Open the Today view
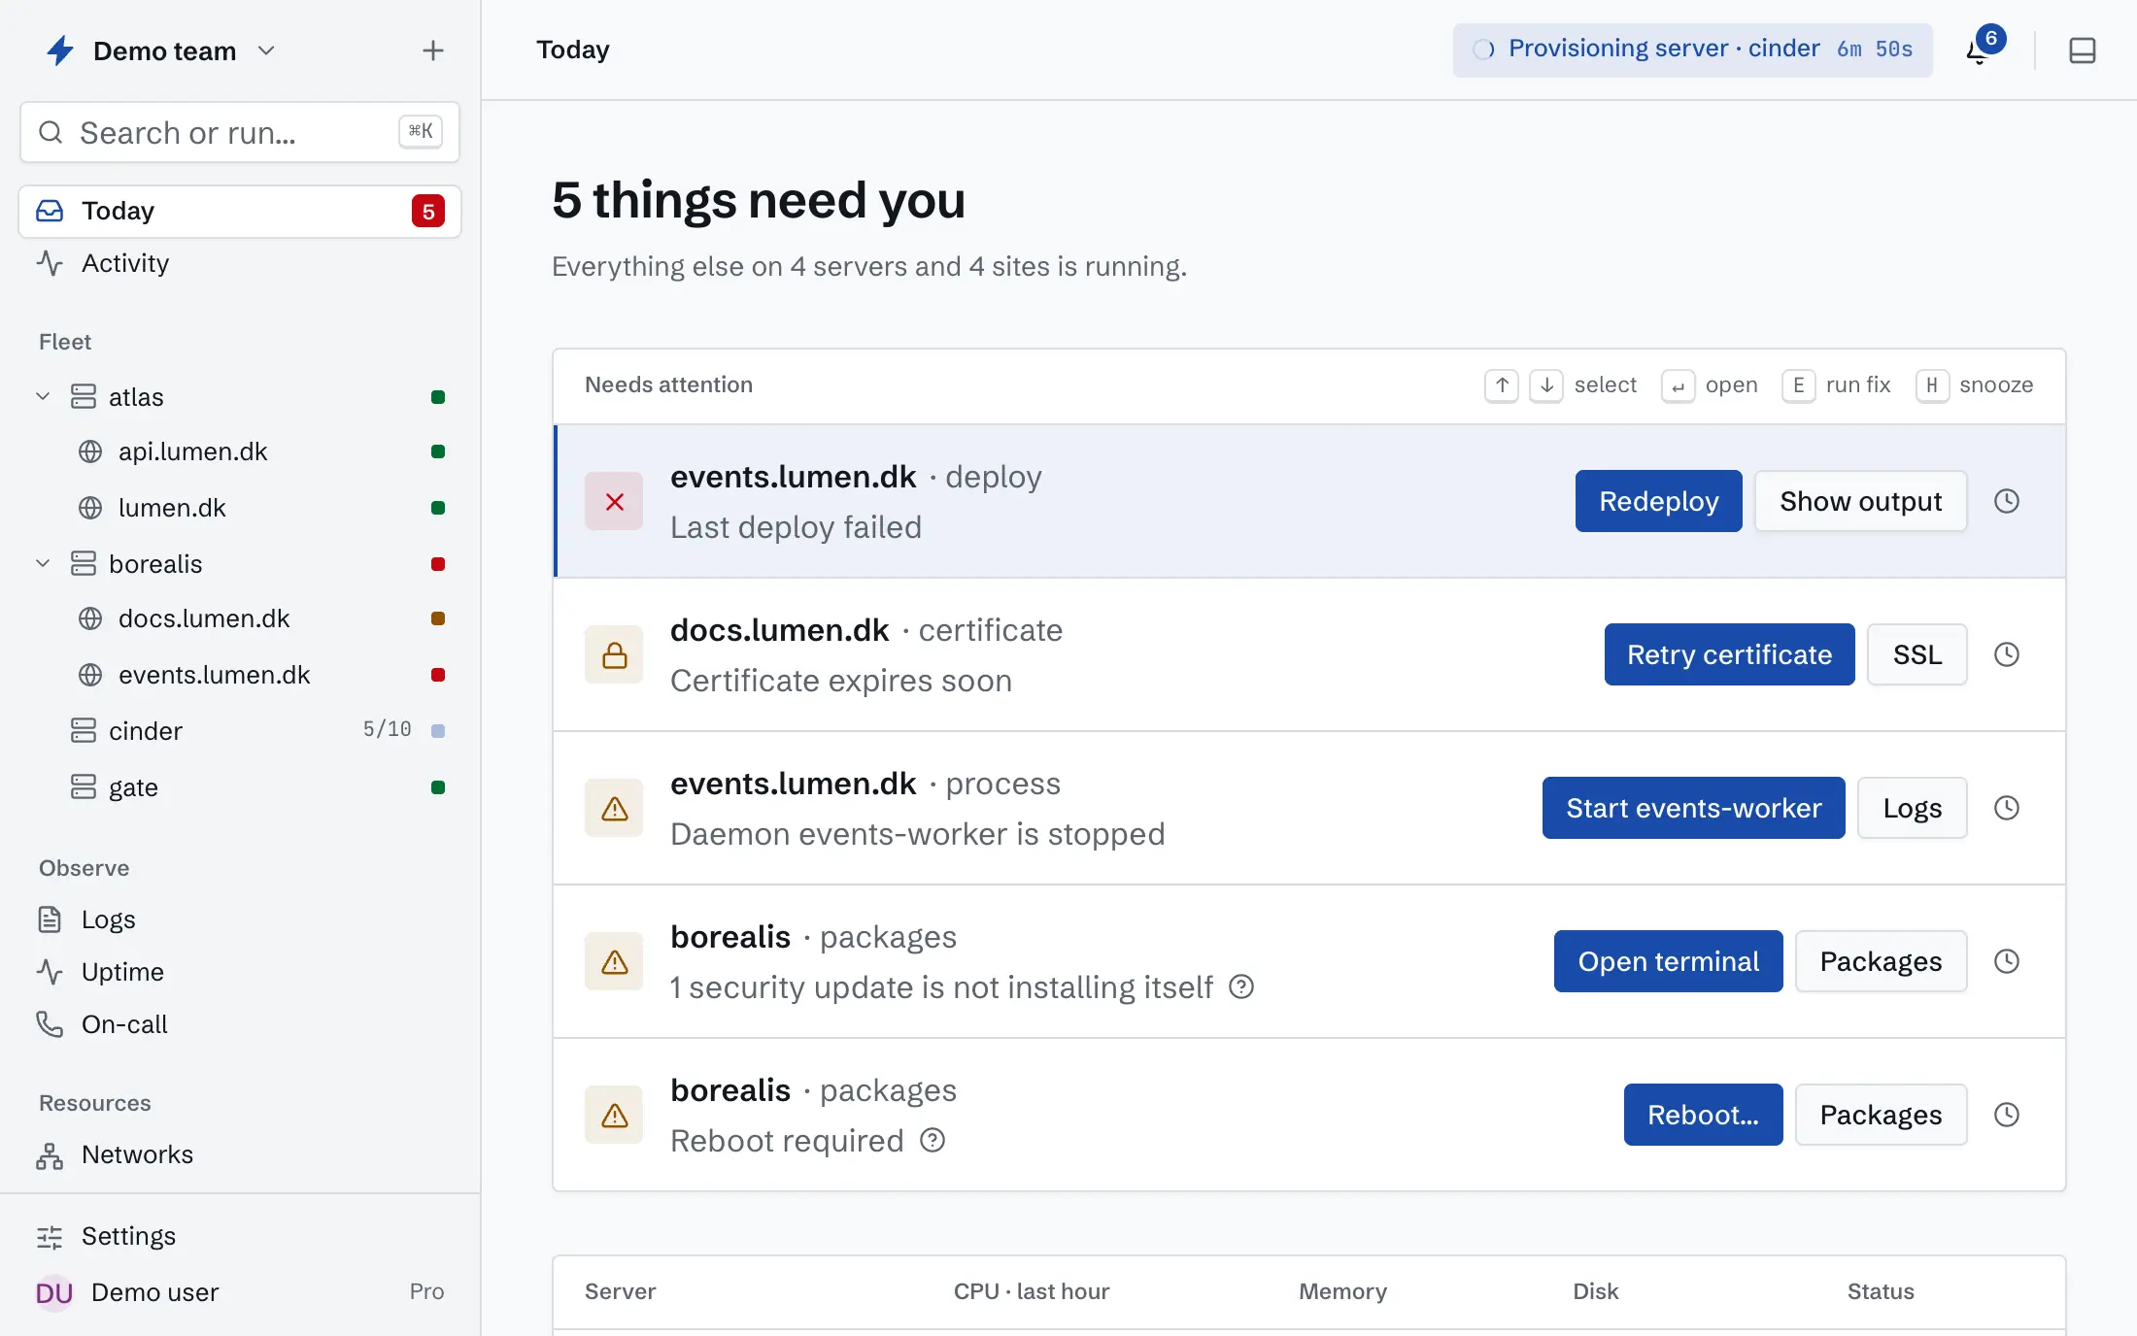 240,211
